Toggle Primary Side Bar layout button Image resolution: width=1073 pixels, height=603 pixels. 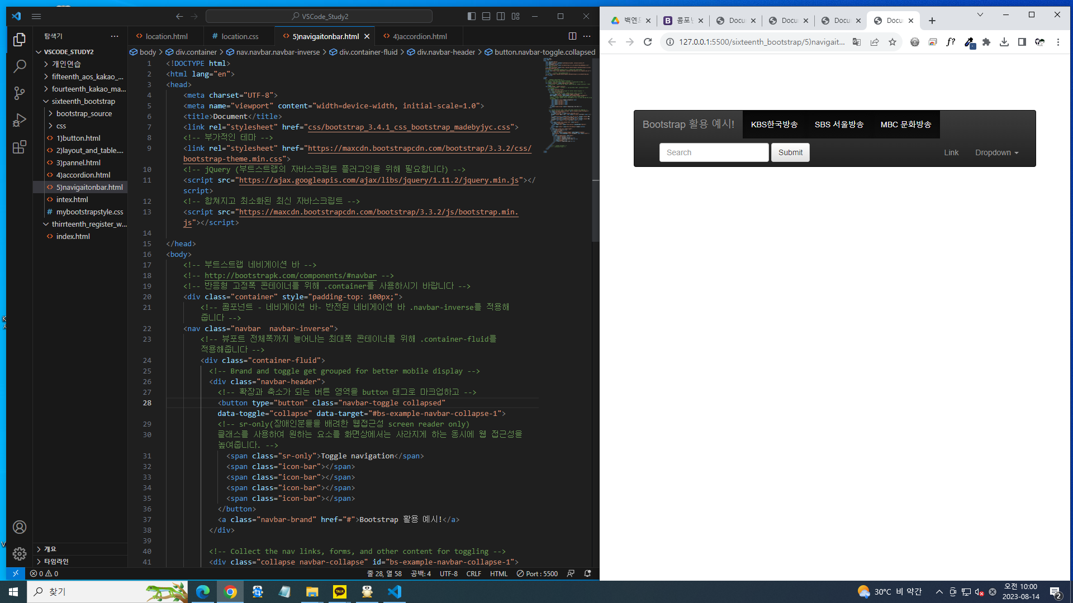click(472, 16)
